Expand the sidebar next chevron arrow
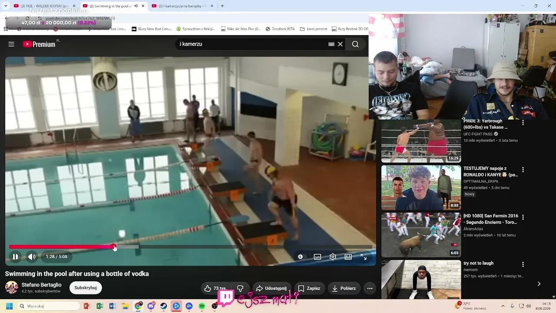This screenshot has height=313, width=556. click(x=539, y=284)
